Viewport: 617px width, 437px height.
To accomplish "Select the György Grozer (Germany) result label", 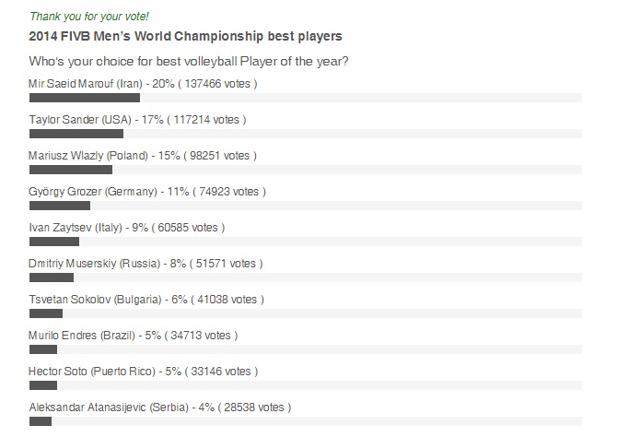I will point(147,192).
